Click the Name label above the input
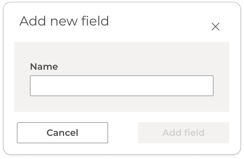 coord(44,66)
